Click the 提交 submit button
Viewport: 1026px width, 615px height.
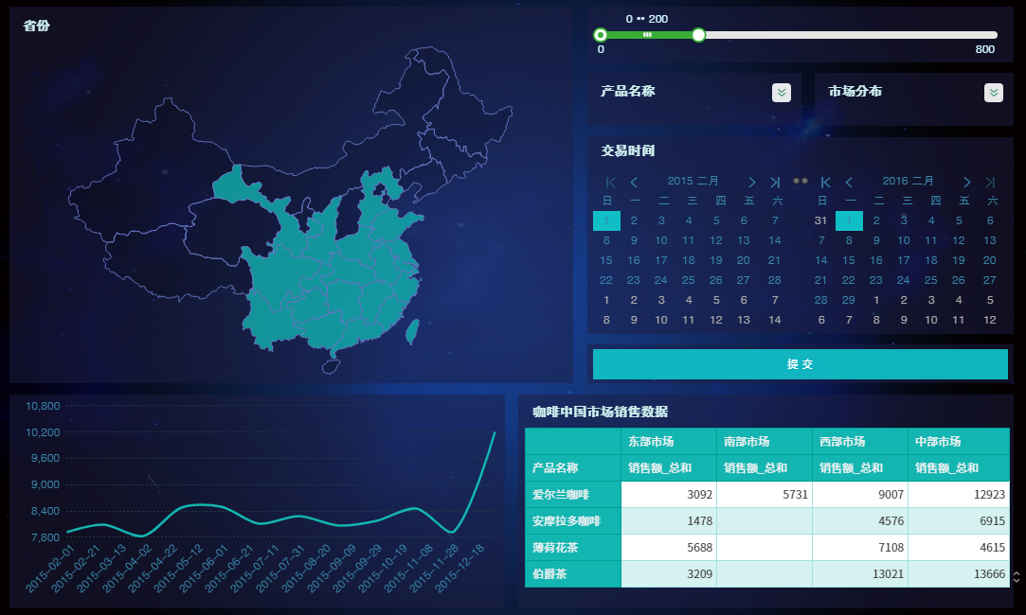[800, 364]
